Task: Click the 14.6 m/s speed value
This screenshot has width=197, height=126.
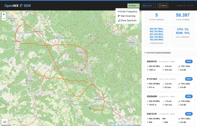Action: [x=168, y=105]
